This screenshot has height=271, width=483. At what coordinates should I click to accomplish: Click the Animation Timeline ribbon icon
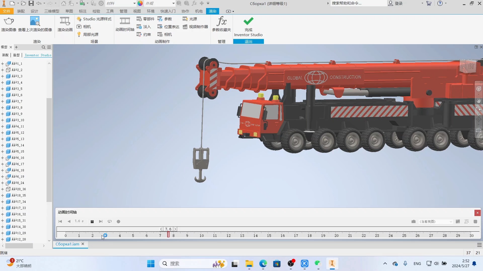point(125,22)
